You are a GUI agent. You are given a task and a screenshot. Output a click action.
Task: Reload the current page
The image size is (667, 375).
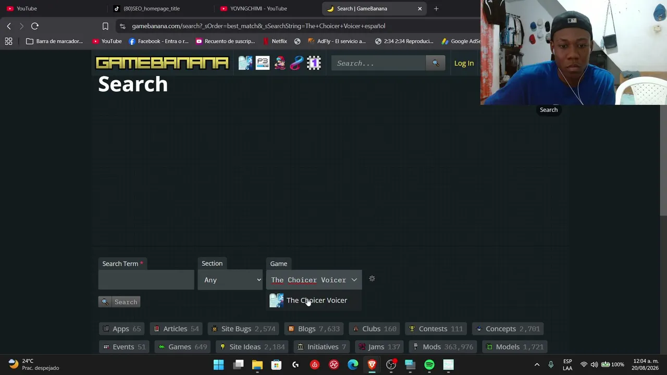point(35,26)
